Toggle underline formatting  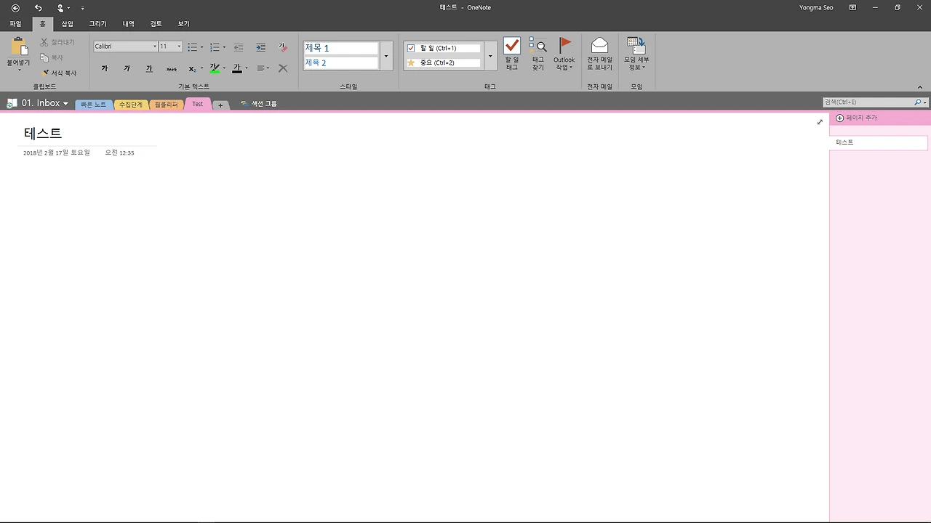[149, 68]
